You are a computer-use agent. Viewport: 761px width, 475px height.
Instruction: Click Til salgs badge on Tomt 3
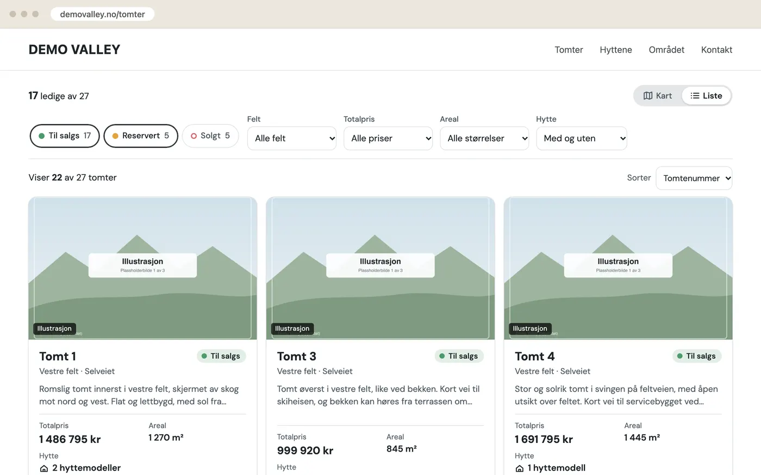(x=459, y=356)
